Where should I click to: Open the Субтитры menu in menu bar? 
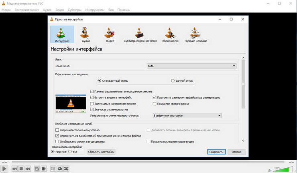pyautogui.click(x=75, y=10)
